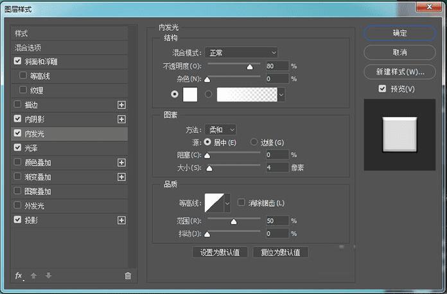The height and width of the screenshot is (294, 447).
Task: Click the plus icon next to 渐变叠加
Action: click(x=121, y=177)
